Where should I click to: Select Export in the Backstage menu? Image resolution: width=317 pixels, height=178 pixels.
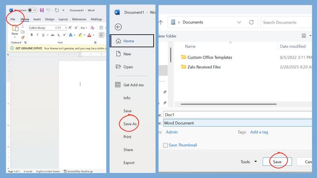coord(129,163)
